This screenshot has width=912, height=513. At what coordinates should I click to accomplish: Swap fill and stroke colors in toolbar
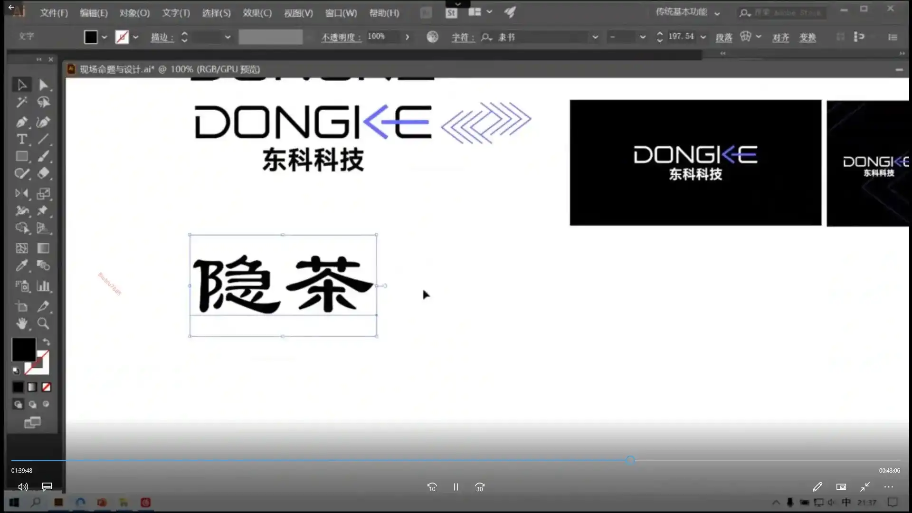click(x=46, y=342)
